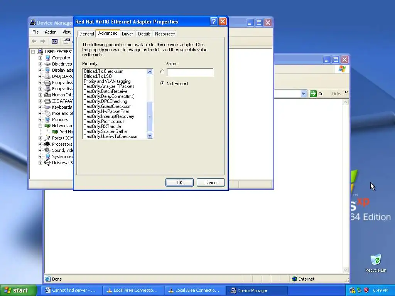Viewport: 395px width, 296px height.
Task: Select the Disk drives category icon
Action: pos(47,64)
